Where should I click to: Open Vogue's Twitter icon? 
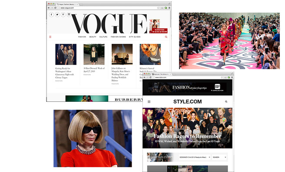click(x=57, y=15)
